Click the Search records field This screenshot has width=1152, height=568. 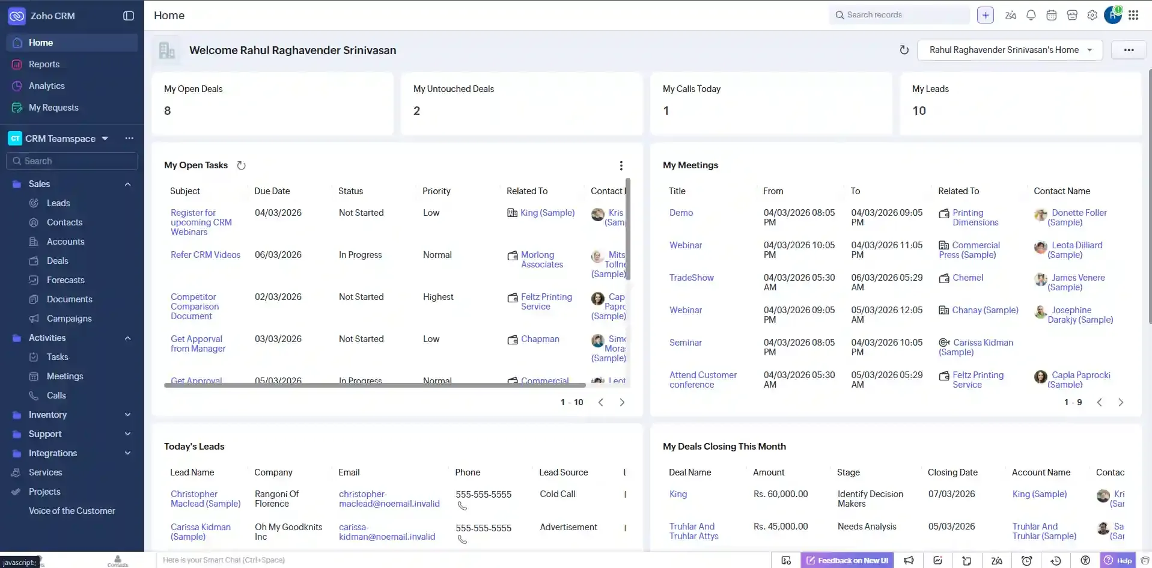tap(900, 15)
